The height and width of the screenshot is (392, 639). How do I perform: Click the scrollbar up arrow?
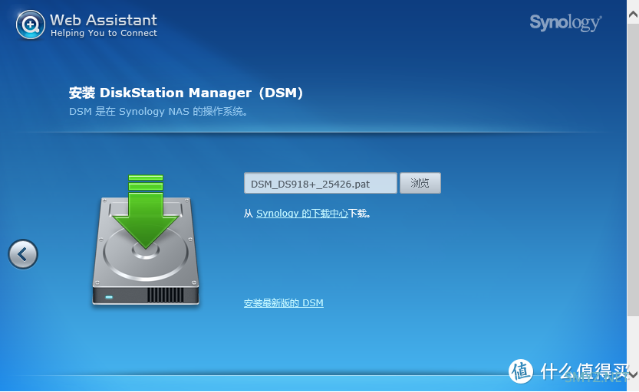tap(633, 15)
